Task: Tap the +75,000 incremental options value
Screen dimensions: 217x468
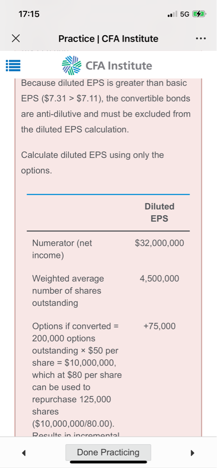Action: click(x=159, y=326)
